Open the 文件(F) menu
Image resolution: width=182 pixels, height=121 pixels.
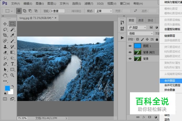click(15, 4)
